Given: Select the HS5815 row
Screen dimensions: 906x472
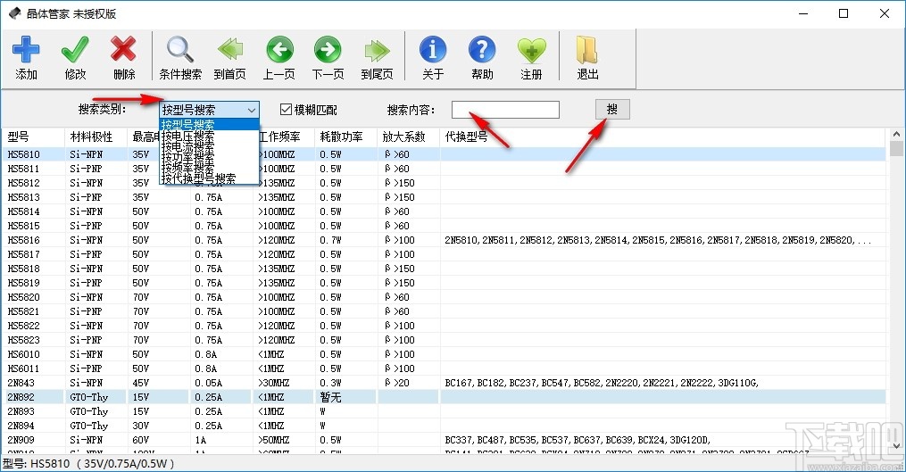Looking at the screenshot, I should [444, 226].
